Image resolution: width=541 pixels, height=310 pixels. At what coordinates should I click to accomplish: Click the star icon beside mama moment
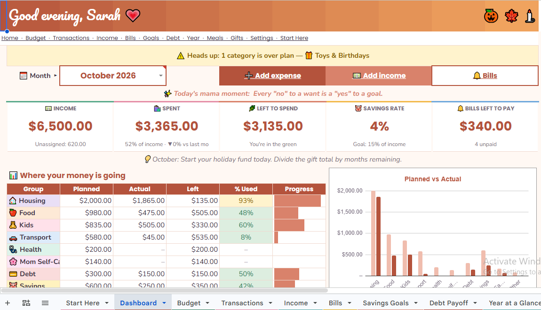(167, 93)
